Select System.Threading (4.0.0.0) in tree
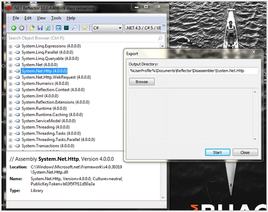Image resolution: width=268 pixels, height=212 pixels. coord(46,127)
